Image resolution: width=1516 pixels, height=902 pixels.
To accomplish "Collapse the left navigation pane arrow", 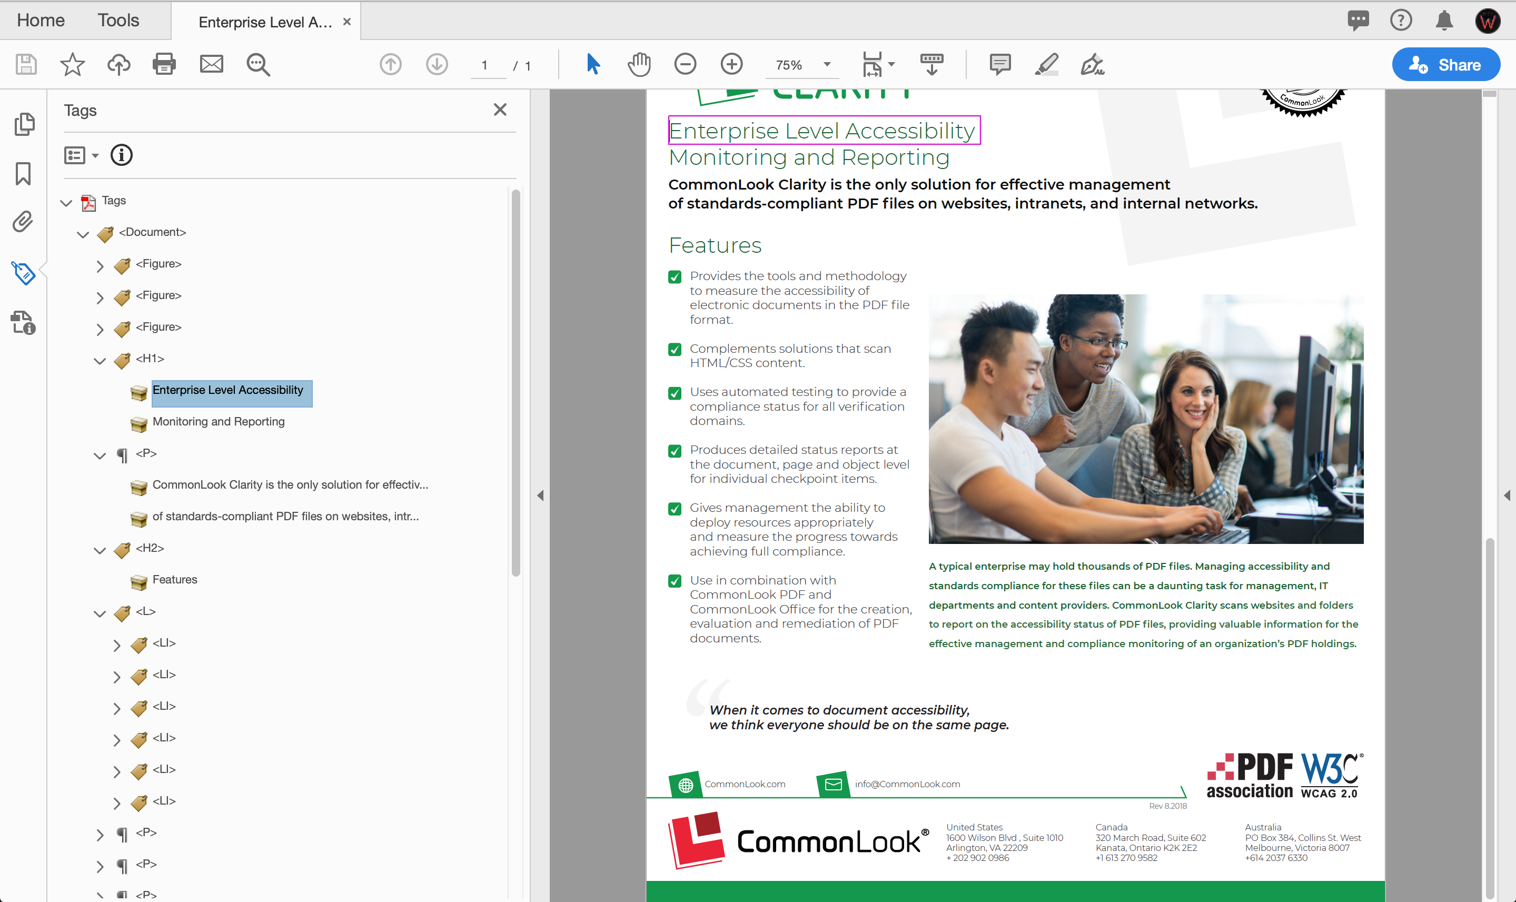I will tap(540, 495).
